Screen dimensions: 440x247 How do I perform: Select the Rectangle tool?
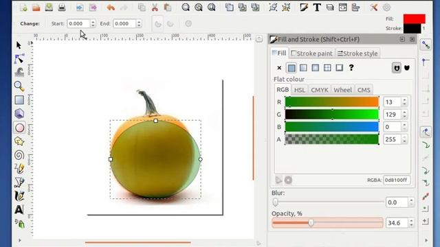pyautogui.click(x=19, y=99)
